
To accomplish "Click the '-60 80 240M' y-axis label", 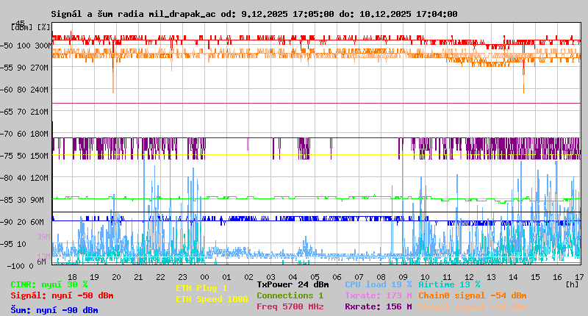I will pyautogui.click(x=24, y=90).
